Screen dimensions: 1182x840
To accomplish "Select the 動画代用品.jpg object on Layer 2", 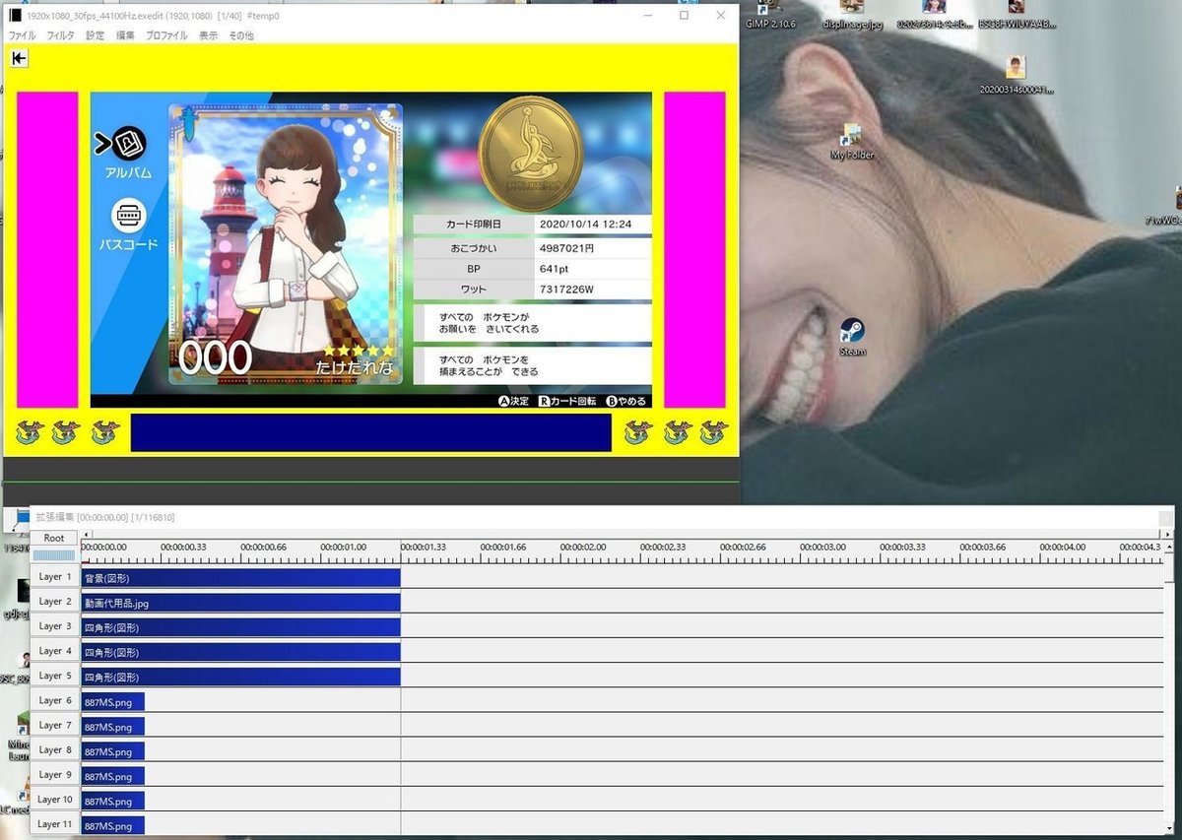I will tap(240, 602).
